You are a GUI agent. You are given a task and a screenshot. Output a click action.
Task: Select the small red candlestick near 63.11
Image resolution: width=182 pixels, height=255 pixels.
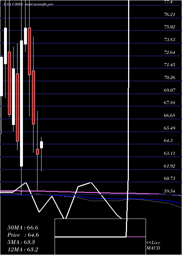(x=37, y=152)
